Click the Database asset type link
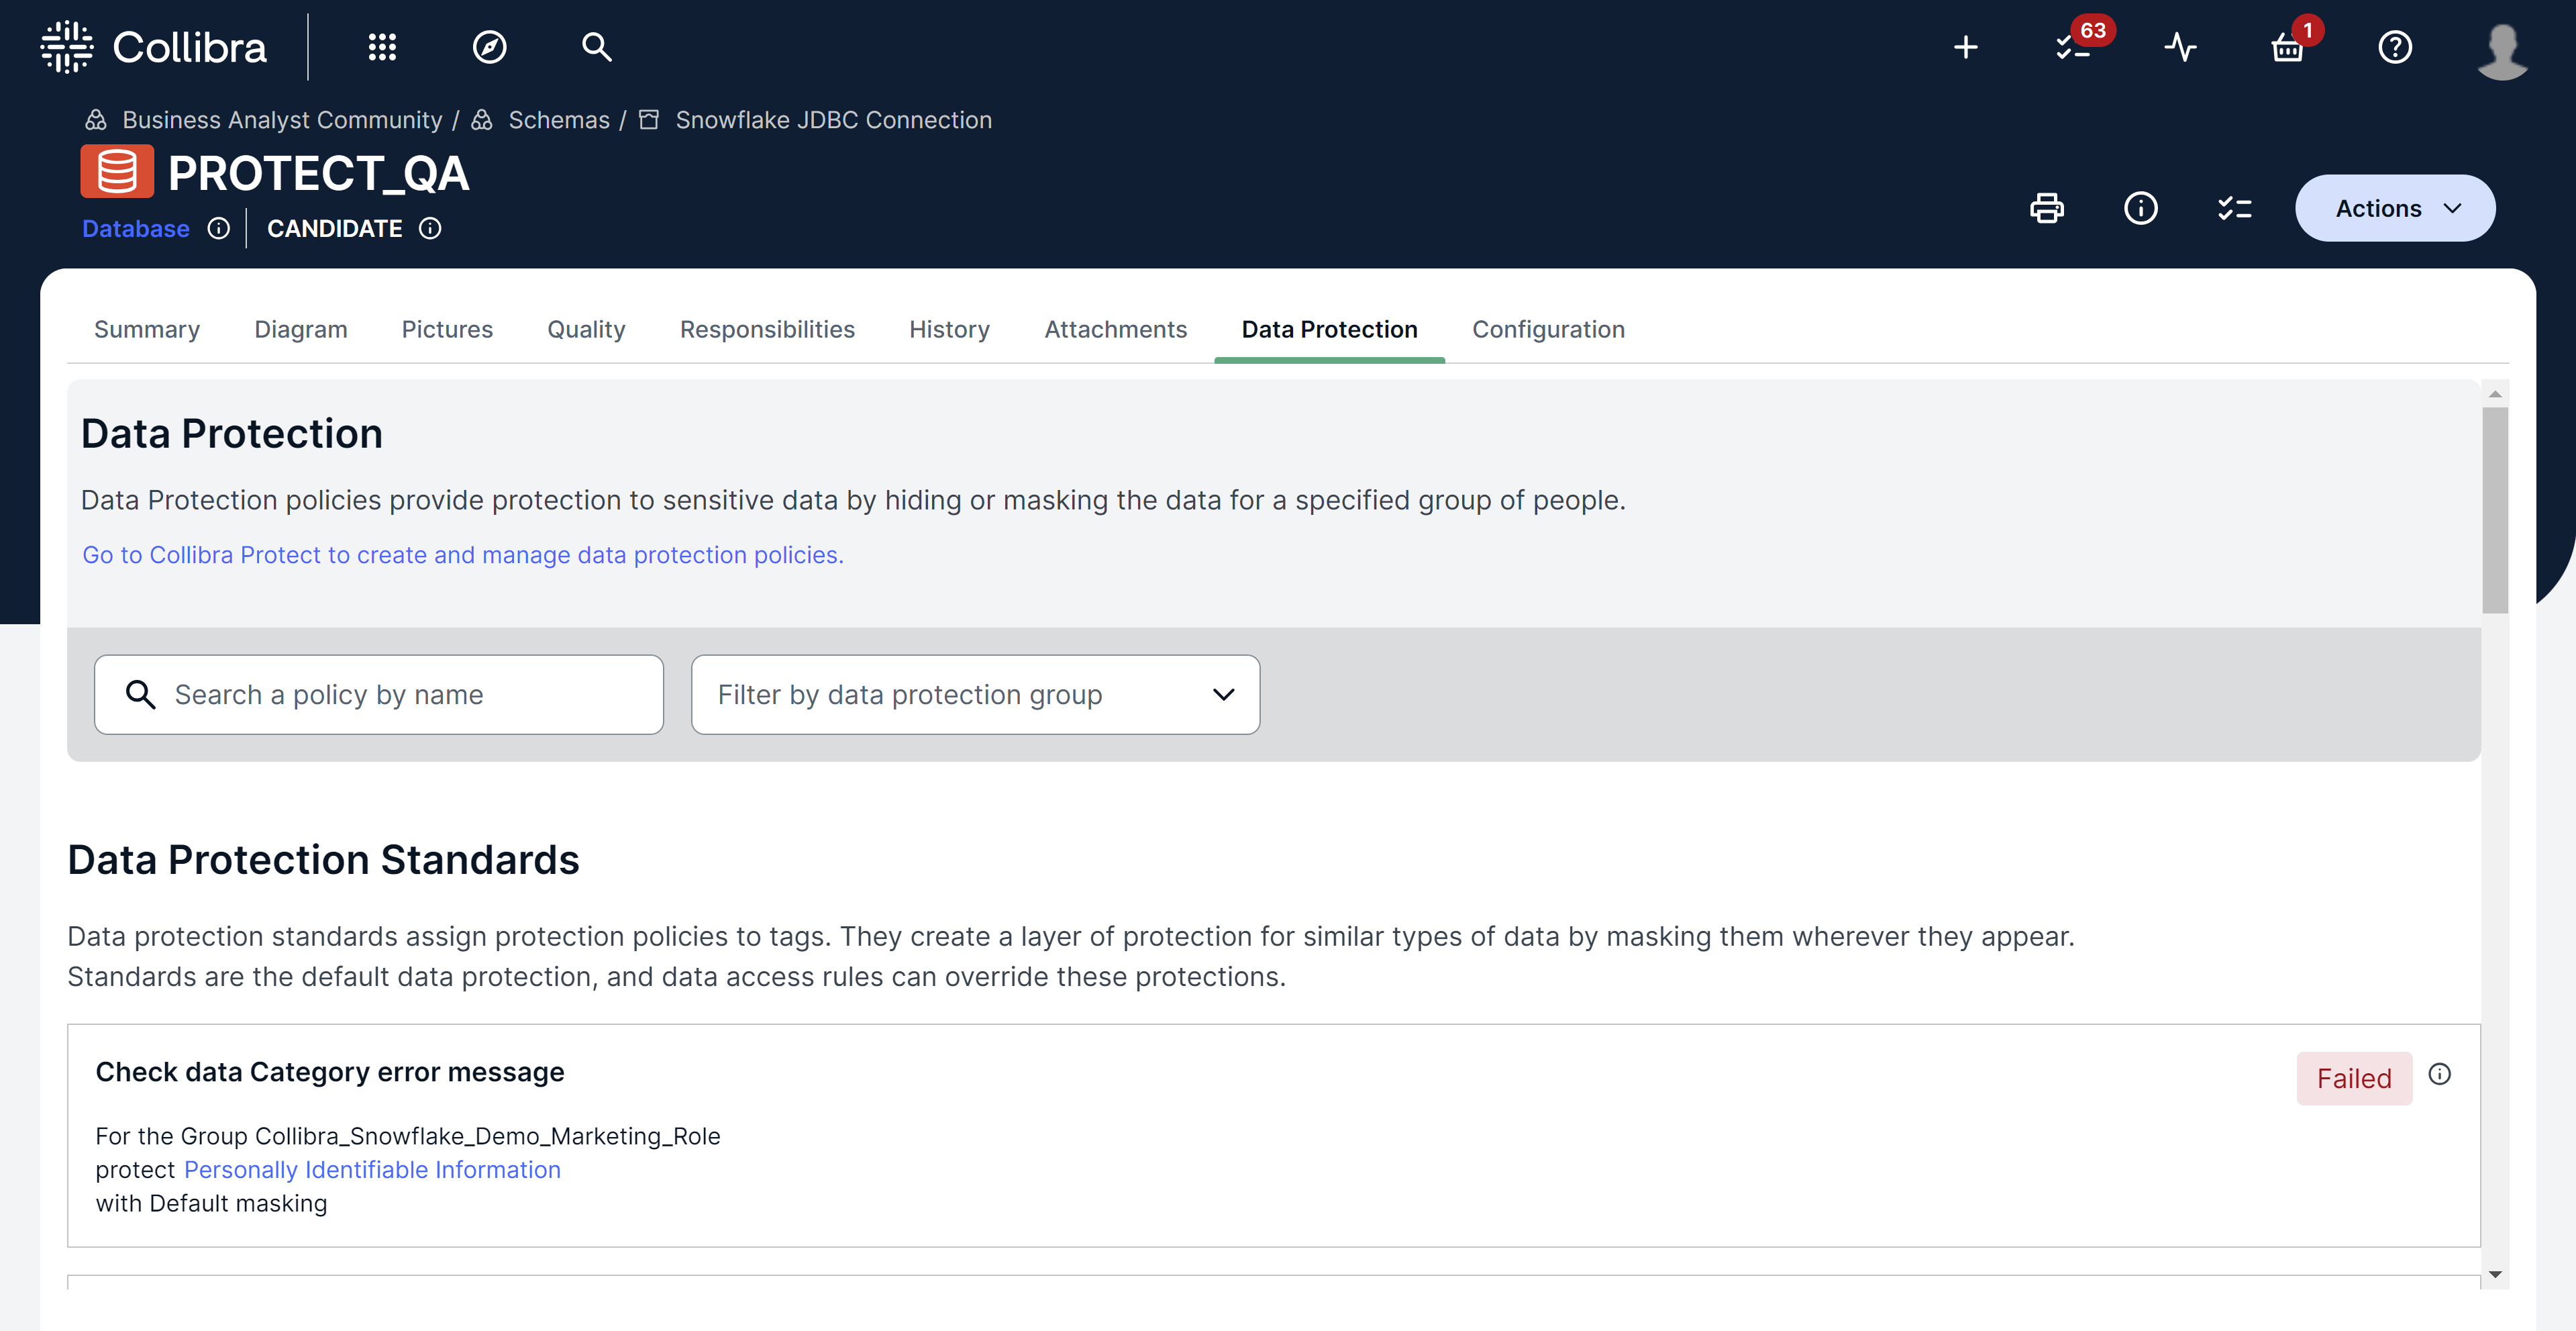The height and width of the screenshot is (1331, 2576). pos(136,229)
